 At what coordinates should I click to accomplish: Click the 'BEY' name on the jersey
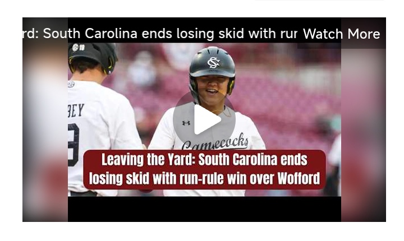pos(76,110)
